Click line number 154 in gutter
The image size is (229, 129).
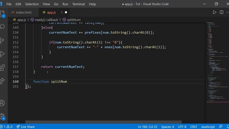pos(15,52)
